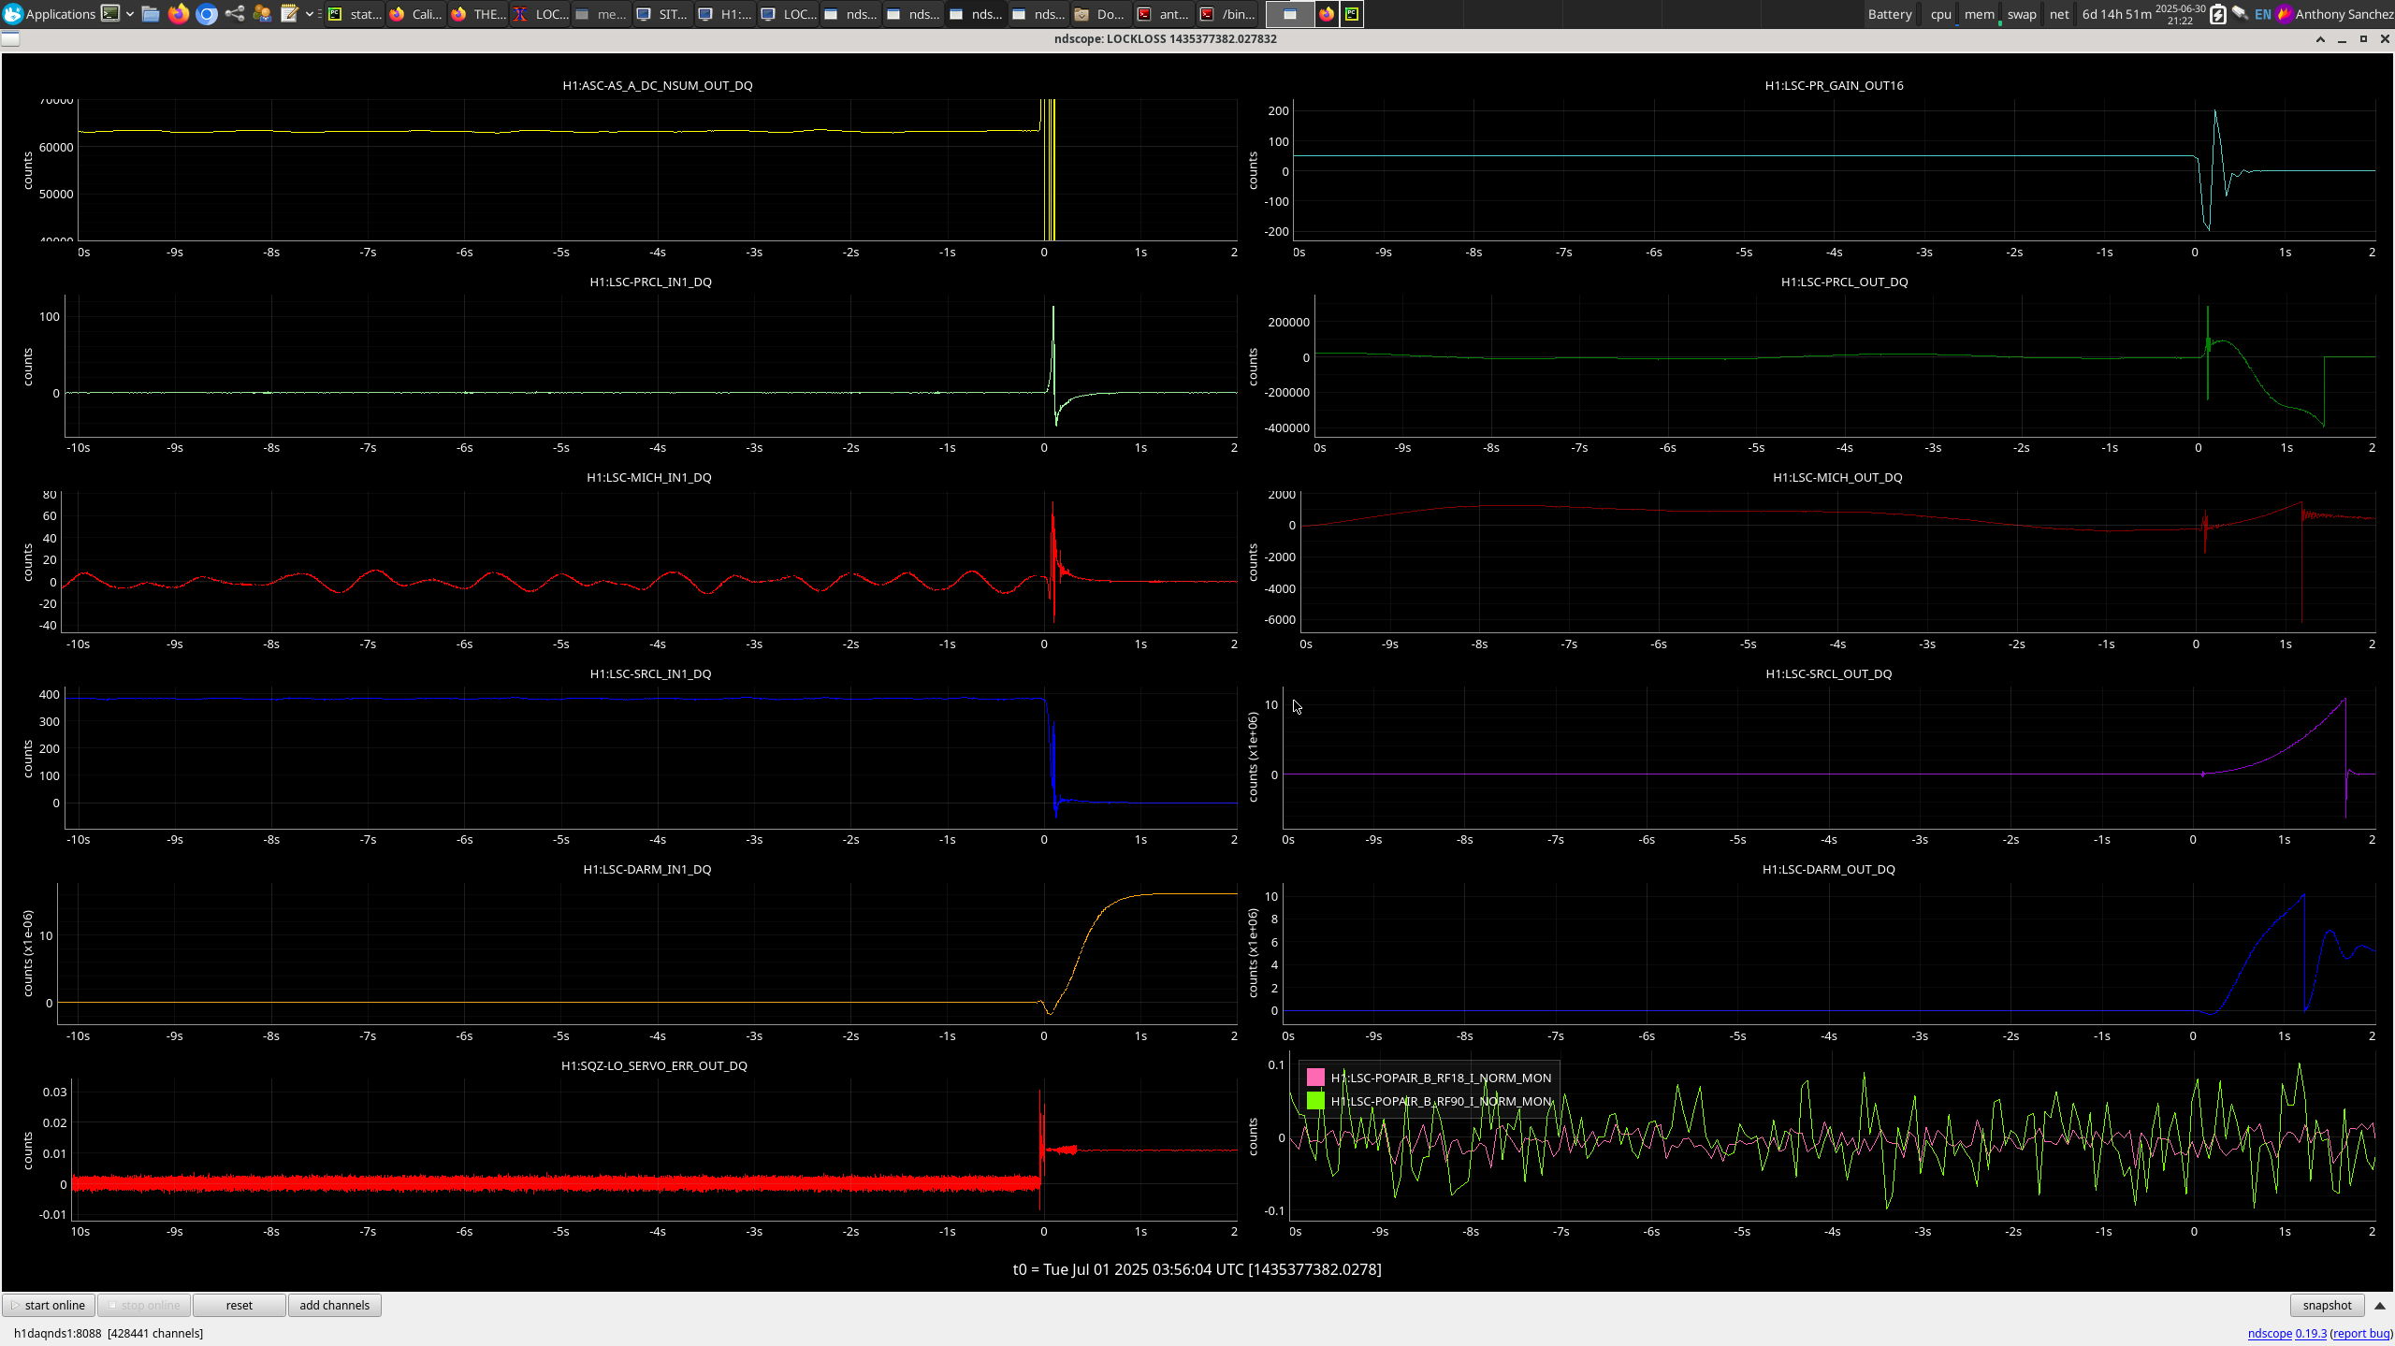Screen dimensions: 2395x1346
Task: Click the H1:LSC-POPAIR_B_RF90_I_NORM_MON legend label
Action: click(x=1442, y=1101)
